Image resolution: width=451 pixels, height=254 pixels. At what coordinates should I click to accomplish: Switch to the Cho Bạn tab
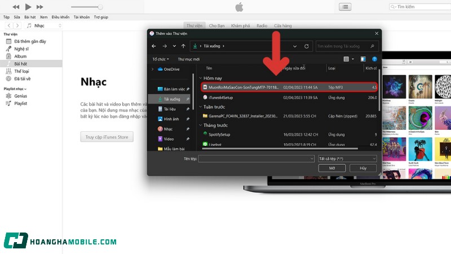click(216, 25)
